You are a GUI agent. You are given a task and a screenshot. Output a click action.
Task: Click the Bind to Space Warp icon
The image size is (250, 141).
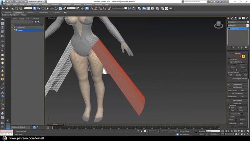(21, 8)
